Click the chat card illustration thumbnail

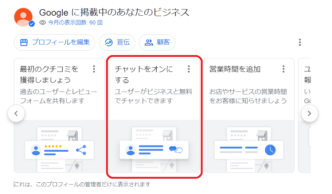(154, 147)
